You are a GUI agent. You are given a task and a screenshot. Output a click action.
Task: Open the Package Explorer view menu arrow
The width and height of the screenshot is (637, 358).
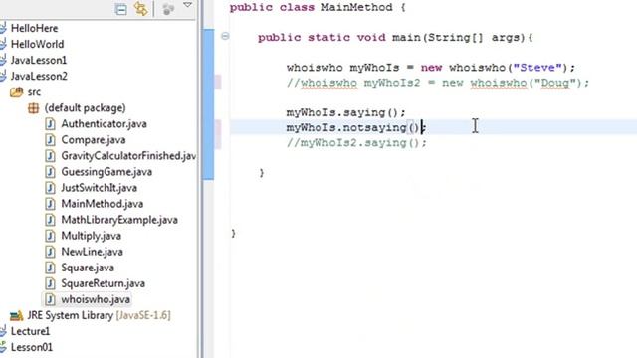(187, 5)
